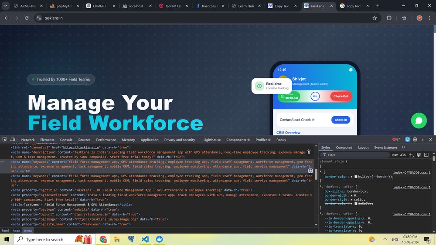Viewport: 436px width, 245px height.
Task: Expand the border-color property triangle
Action: pyautogui.click(x=352, y=177)
